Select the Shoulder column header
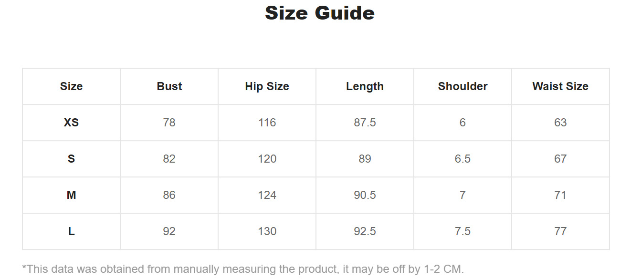 click(462, 86)
